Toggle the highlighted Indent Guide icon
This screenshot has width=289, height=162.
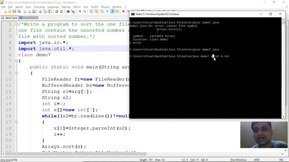pos(112,12)
